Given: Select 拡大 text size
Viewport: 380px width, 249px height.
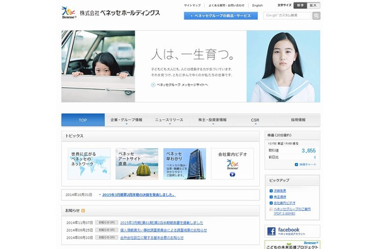Looking at the screenshot, I should coord(313,6).
